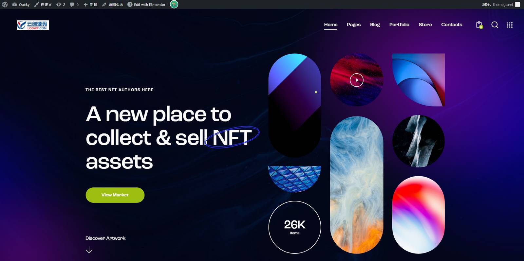Click Edit with Elementor in admin bar
Viewport: 524px width, 261px height.
(146, 5)
